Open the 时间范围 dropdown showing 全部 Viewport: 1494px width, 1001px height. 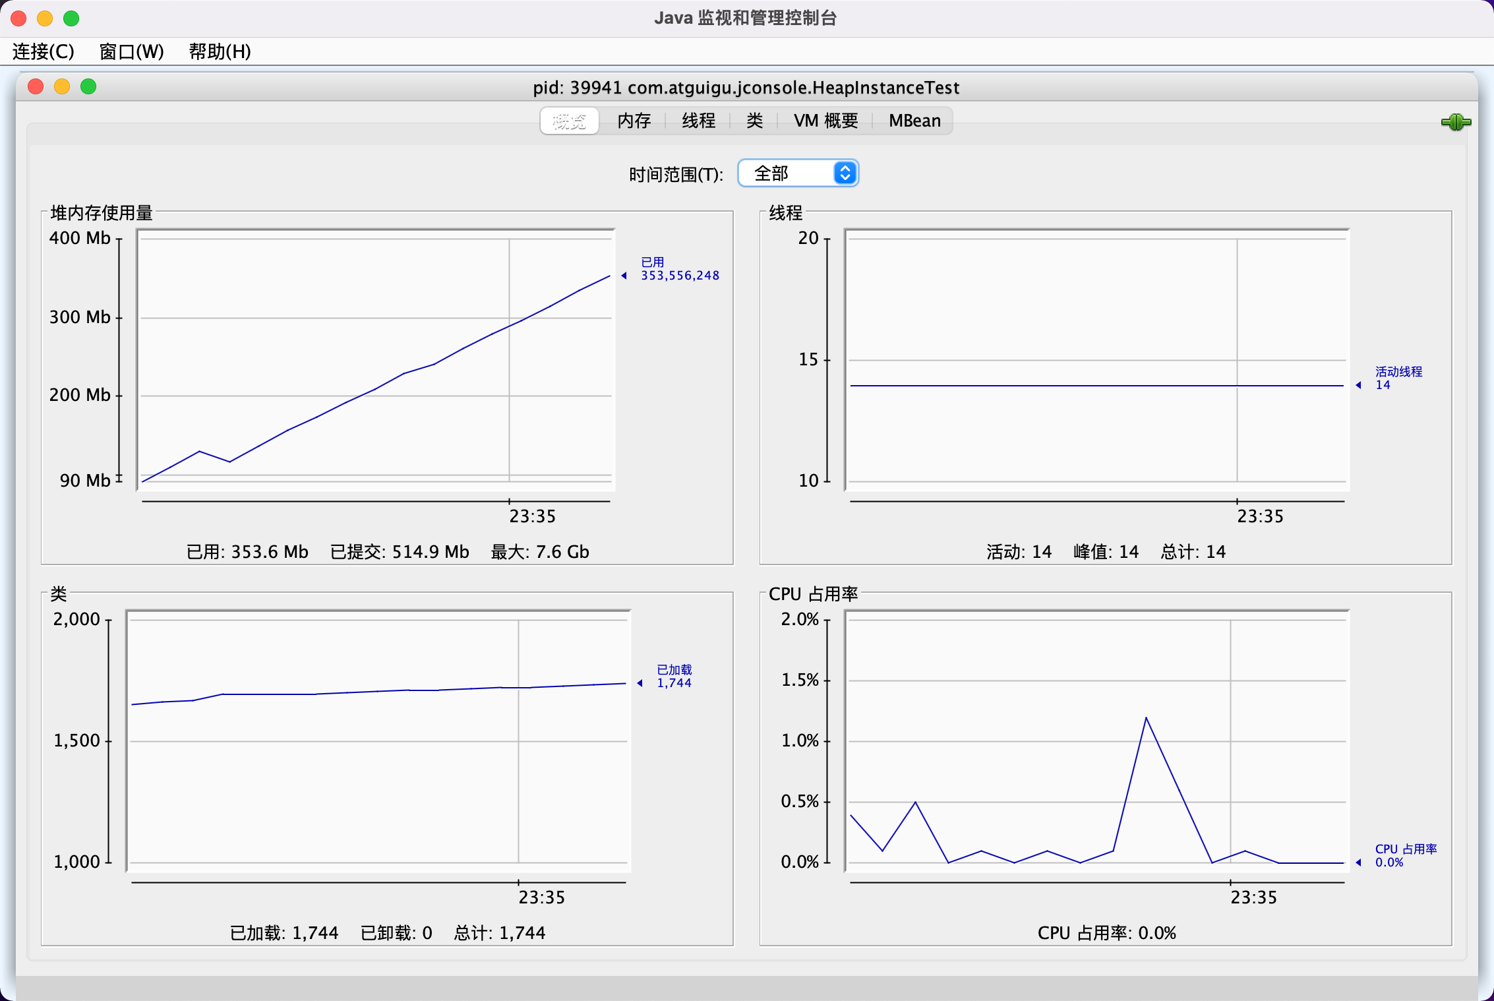click(798, 173)
